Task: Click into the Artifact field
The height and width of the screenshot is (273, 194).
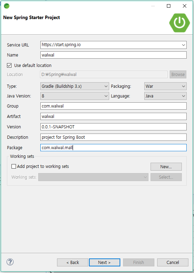Action: click(113, 116)
